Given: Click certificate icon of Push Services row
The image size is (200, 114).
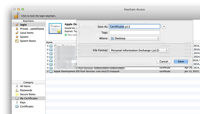Looking at the screenshot, I should [51, 71].
